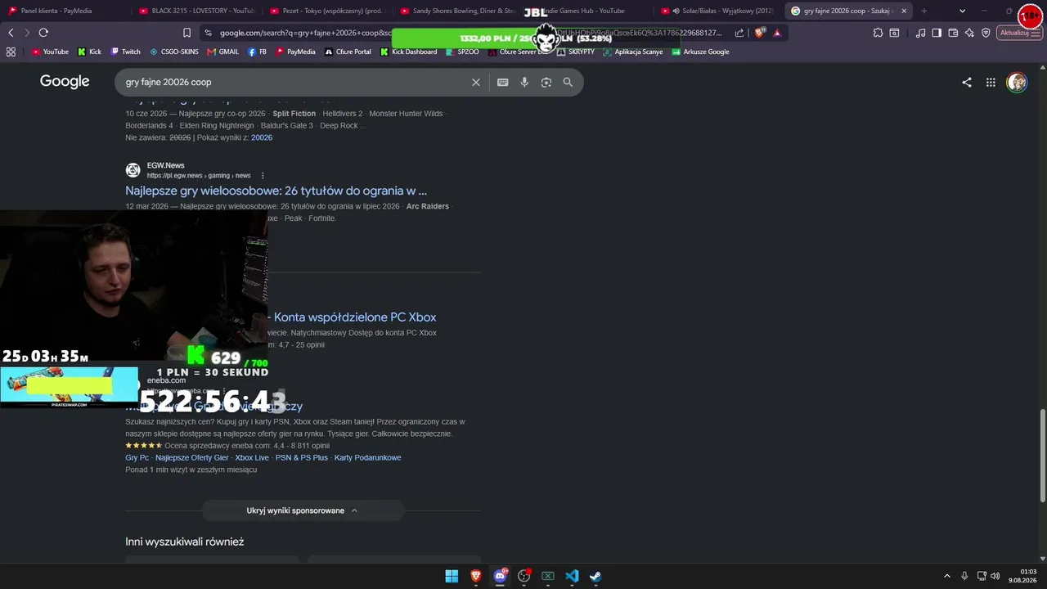Open the Google account avatar

pos(1017,83)
